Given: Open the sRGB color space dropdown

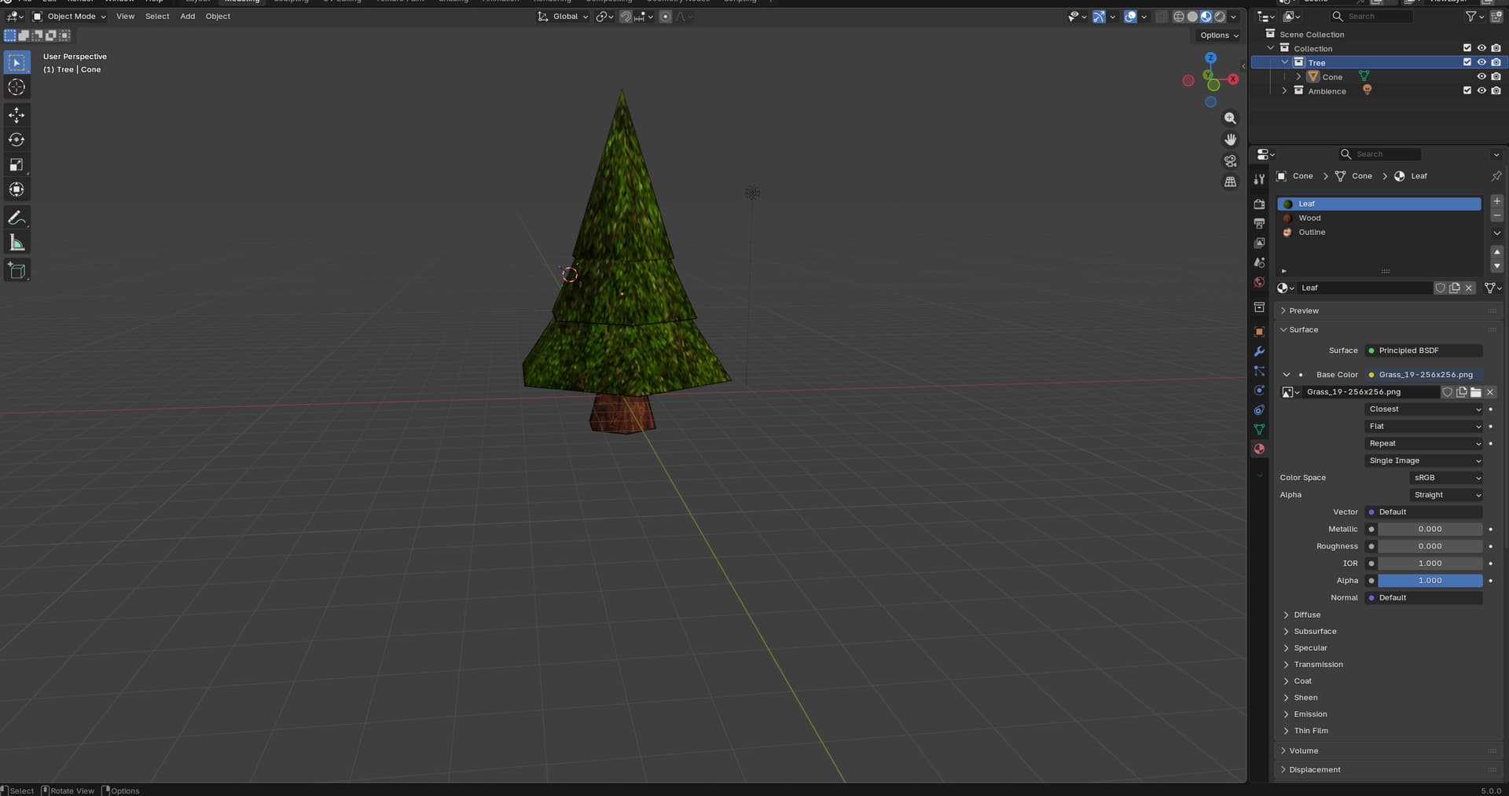Looking at the screenshot, I should click(1447, 478).
